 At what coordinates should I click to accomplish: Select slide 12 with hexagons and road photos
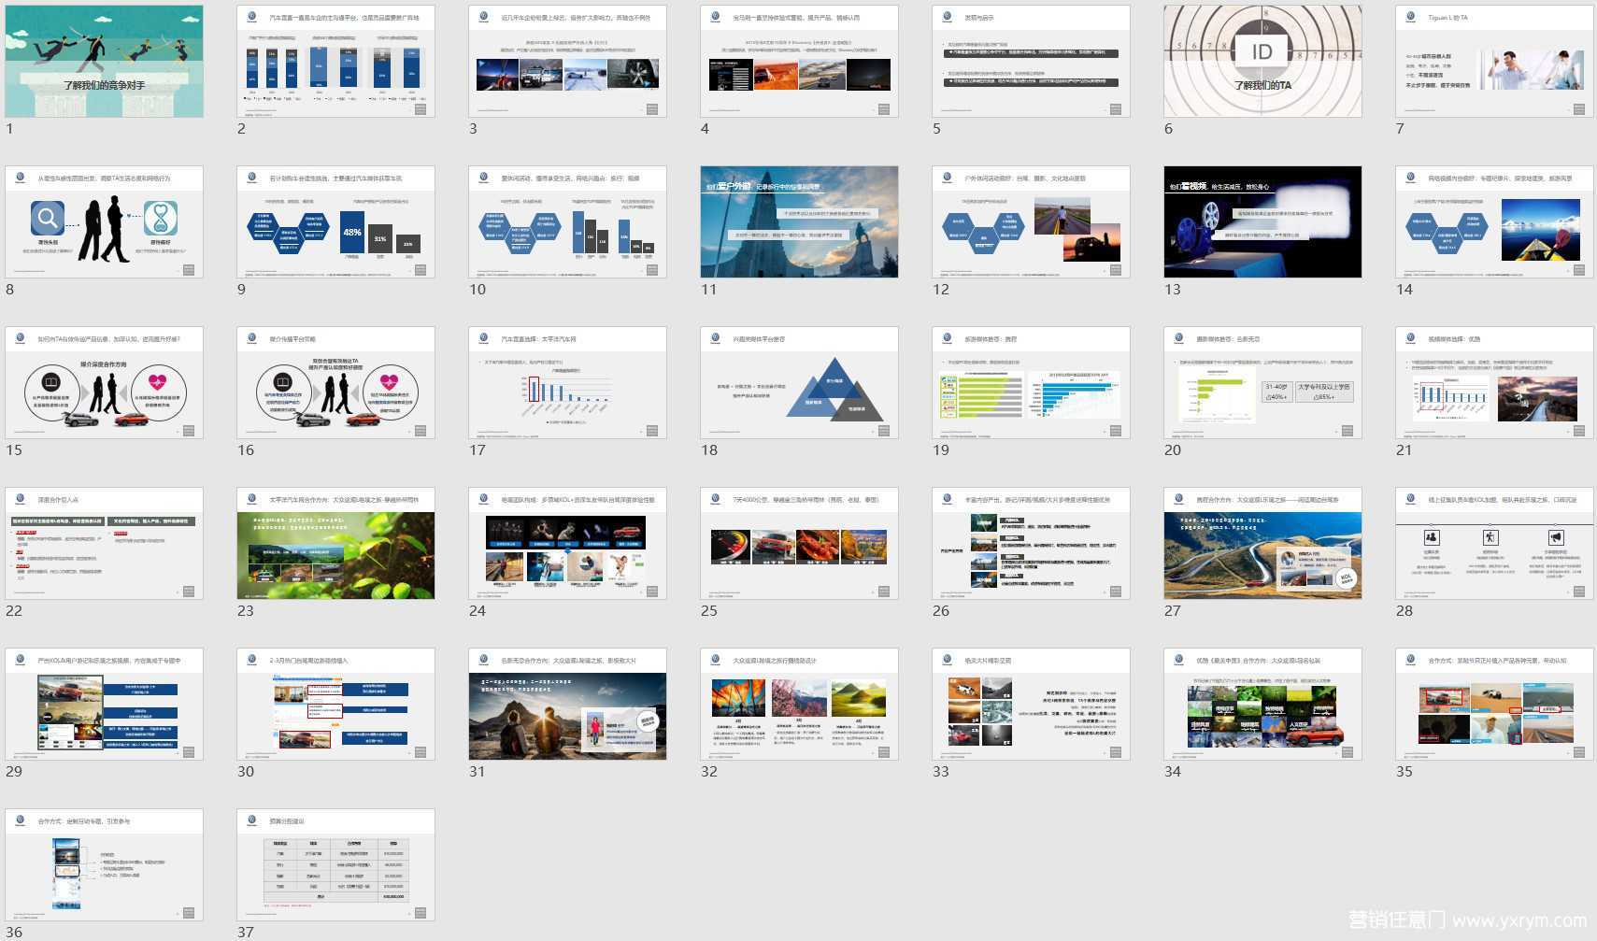click(x=1031, y=221)
